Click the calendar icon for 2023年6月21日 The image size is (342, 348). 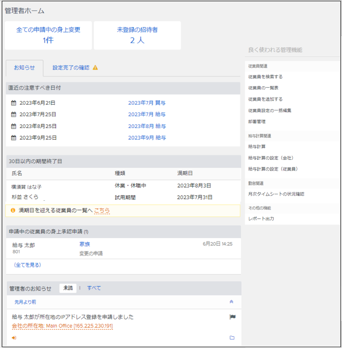click(x=14, y=103)
